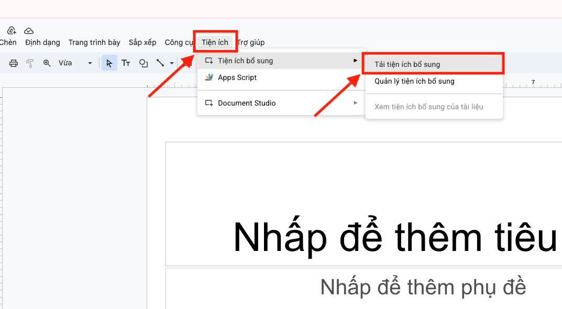Open the Sắp xếp menu
The width and height of the screenshot is (562, 309).
coord(142,42)
